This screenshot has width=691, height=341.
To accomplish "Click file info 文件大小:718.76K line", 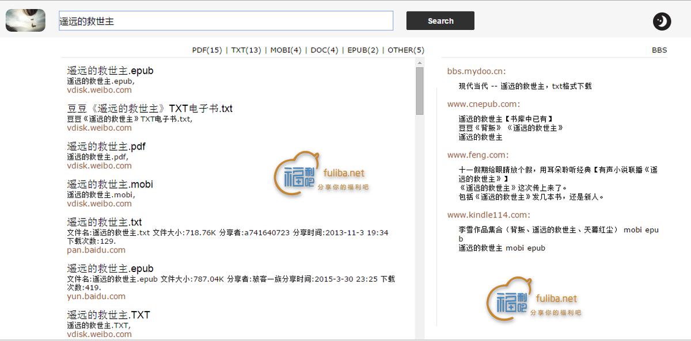I will [227, 237].
